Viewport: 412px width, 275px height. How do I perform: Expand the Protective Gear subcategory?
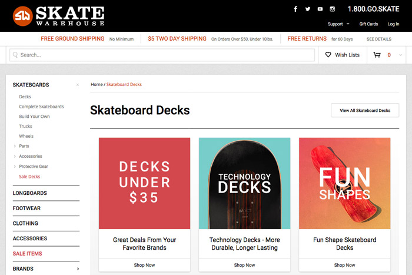(x=15, y=167)
